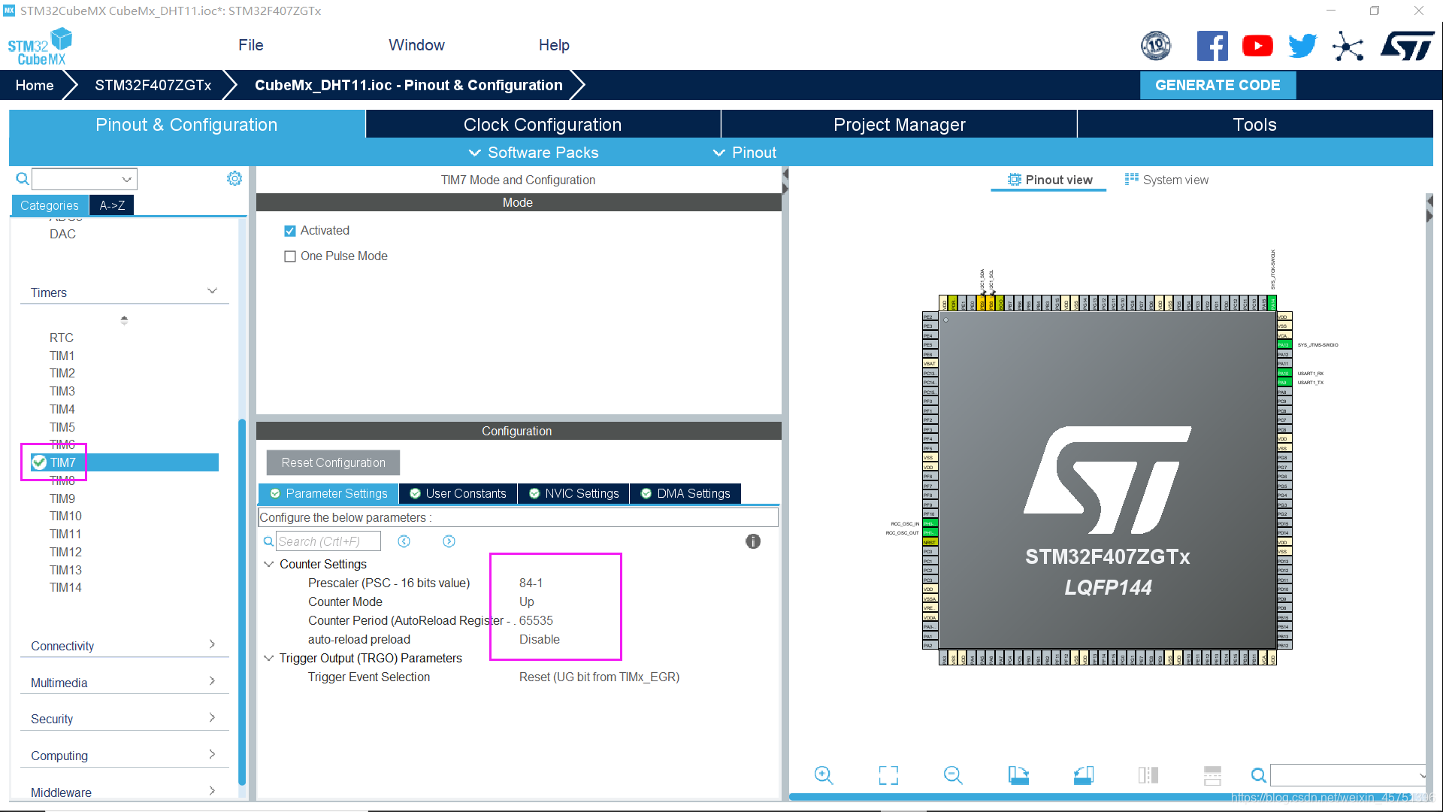
Task: Click the pin search magnifier icon
Action: 1258,775
